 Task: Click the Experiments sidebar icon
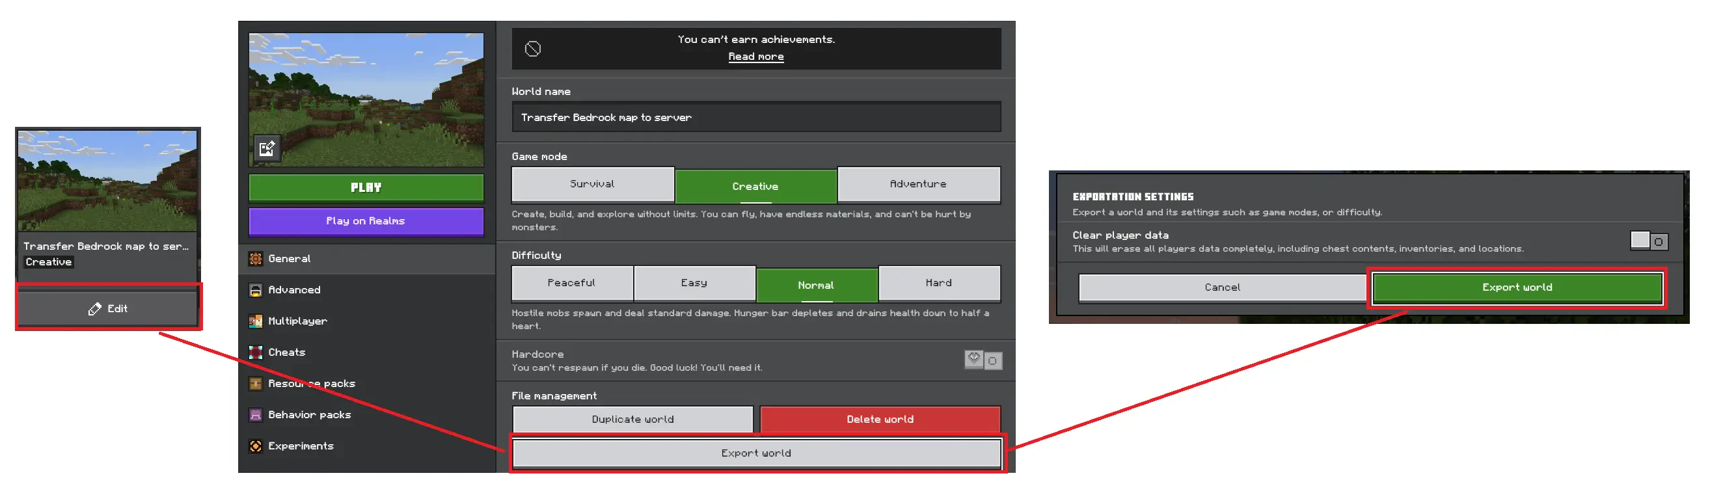click(256, 446)
